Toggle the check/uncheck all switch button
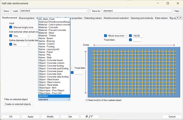Screen dimensions: 183x120 pos(89,117)
